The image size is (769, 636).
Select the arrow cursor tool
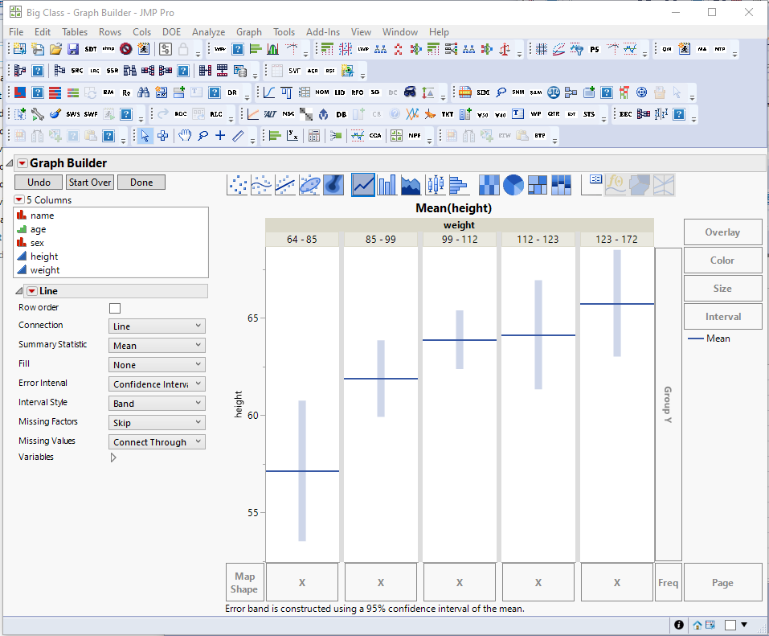145,135
